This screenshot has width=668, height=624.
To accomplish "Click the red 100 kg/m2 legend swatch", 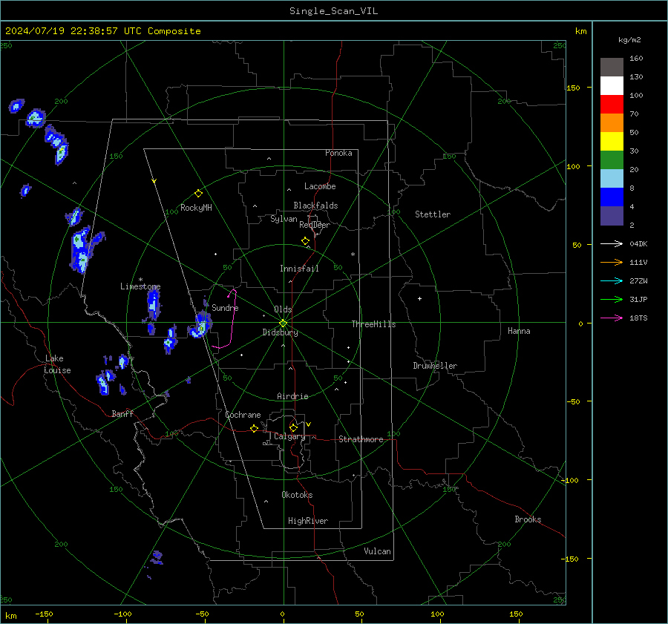I will (x=612, y=105).
